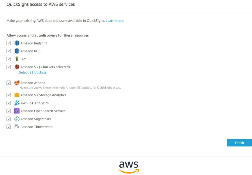Uncheck the Amazon Redshift checkbox
Viewport: 252px width, 175px height.
click(x=9, y=43)
